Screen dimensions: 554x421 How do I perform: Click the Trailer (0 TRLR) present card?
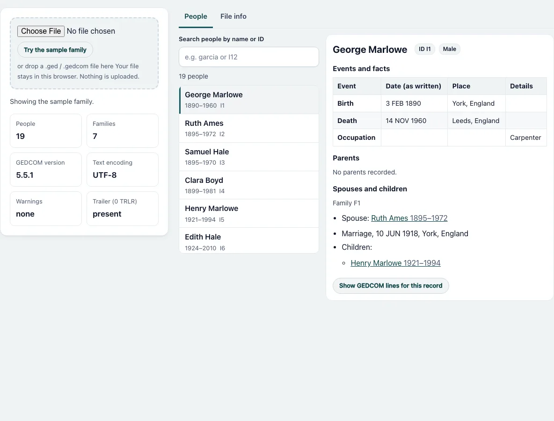click(x=123, y=208)
